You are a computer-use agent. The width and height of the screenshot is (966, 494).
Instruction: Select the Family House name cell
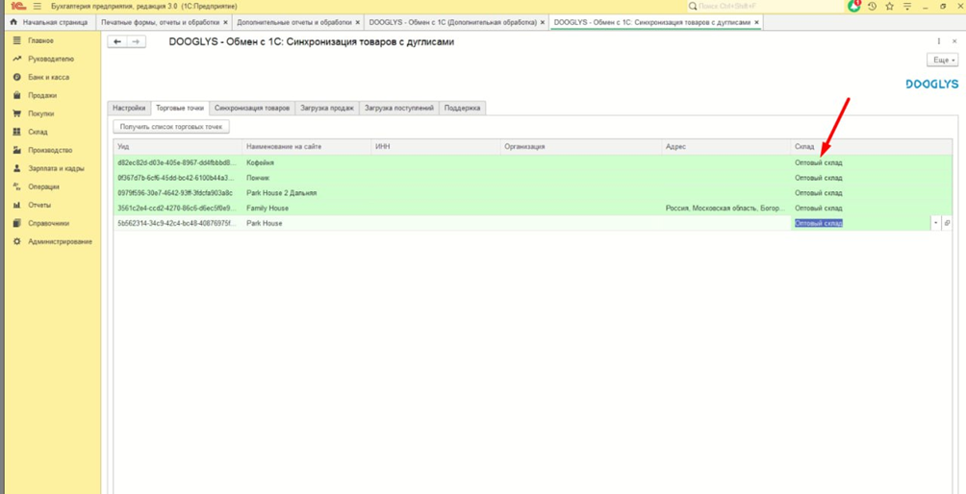click(306, 208)
